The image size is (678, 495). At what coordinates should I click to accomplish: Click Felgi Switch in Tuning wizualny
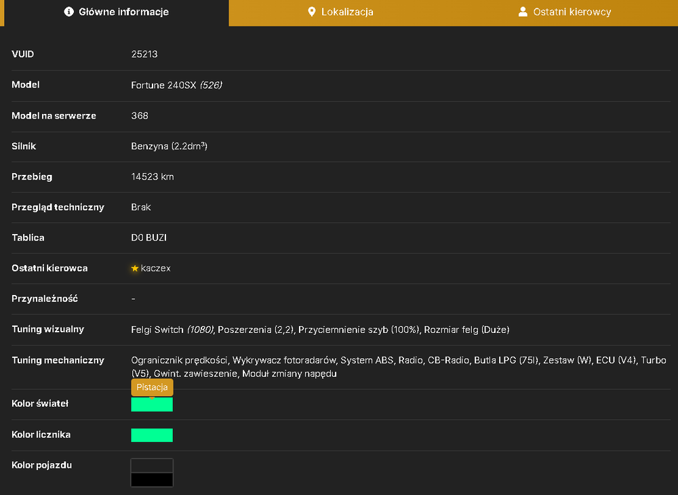(157, 330)
